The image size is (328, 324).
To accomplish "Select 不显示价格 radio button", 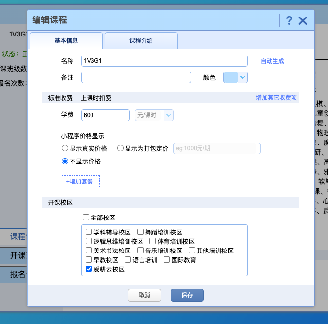I will (65, 161).
